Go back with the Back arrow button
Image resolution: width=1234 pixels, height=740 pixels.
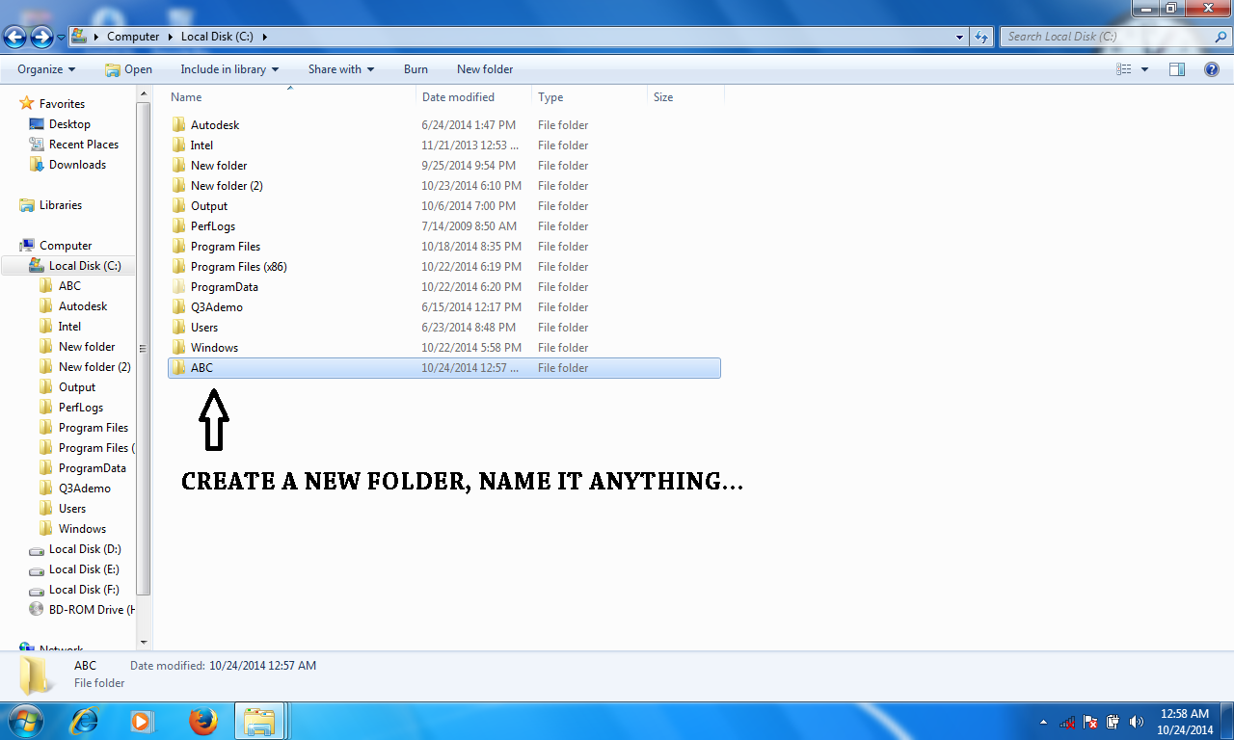click(14, 38)
